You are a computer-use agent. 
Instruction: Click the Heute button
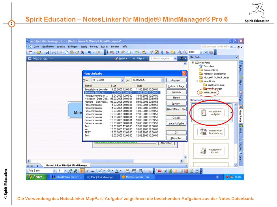pyautogui.click(x=176, y=97)
